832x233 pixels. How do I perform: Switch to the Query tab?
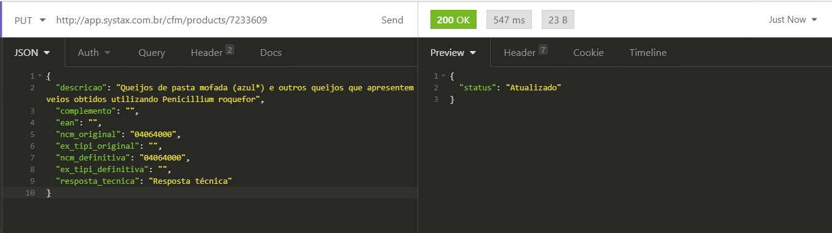[x=151, y=53]
